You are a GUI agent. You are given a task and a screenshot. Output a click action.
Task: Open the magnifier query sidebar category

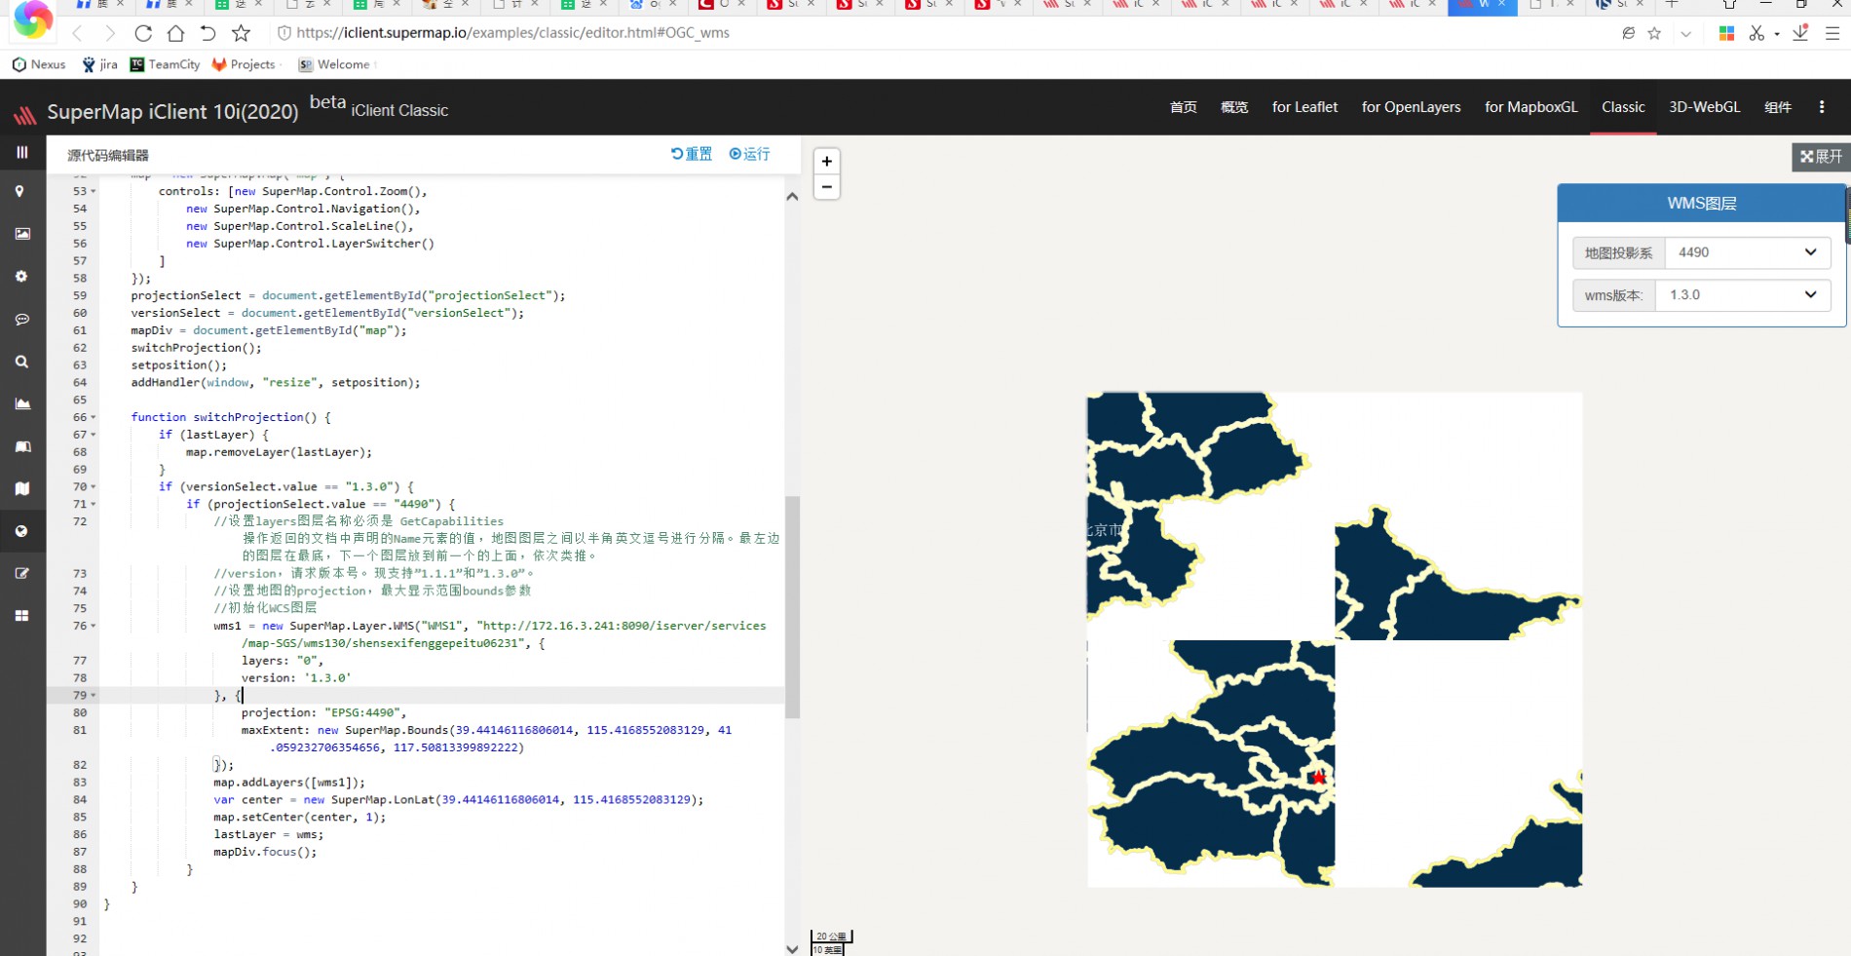pos(21,362)
